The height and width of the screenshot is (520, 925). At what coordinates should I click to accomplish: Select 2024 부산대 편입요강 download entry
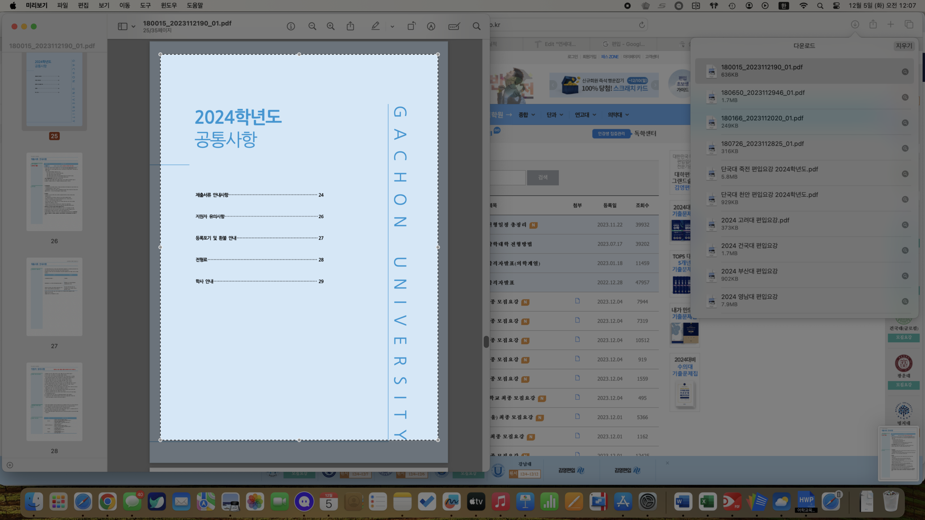pyautogui.click(x=804, y=275)
